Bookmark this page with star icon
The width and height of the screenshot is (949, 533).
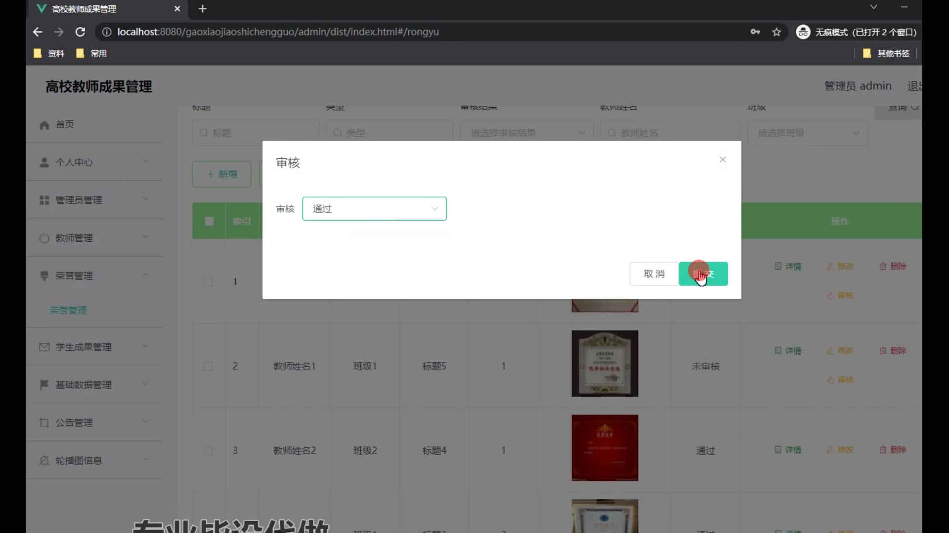click(x=776, y=32)
